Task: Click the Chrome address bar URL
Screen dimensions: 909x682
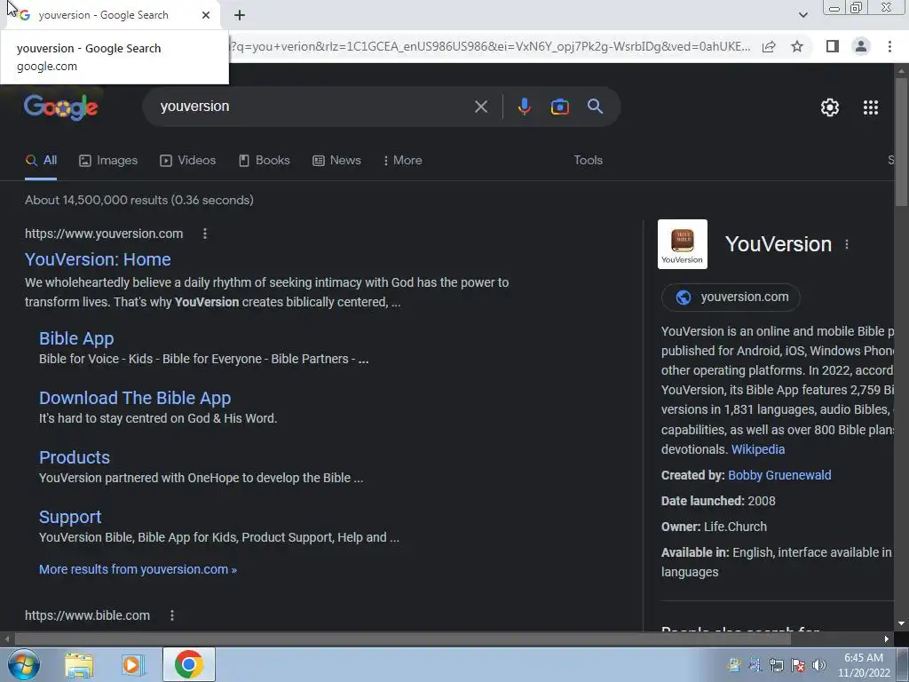Action: tap(490, 46)
